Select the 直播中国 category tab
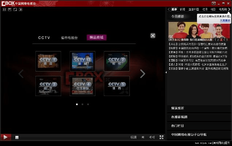 194,9
